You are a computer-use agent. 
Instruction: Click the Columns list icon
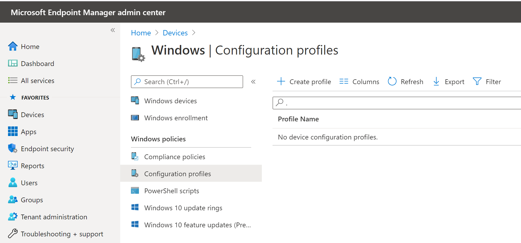click(344, 81)
